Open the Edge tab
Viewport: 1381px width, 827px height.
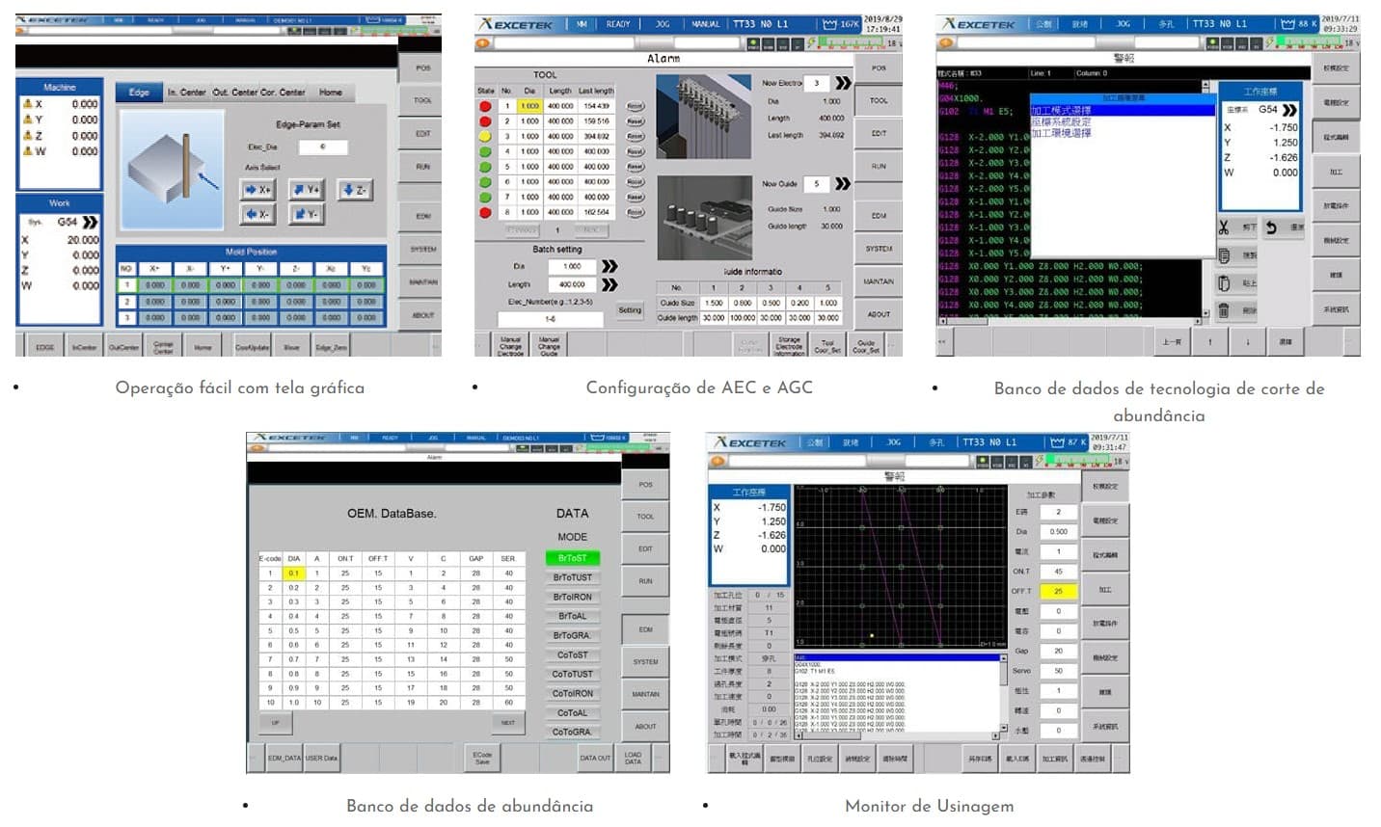pos(139,93)
